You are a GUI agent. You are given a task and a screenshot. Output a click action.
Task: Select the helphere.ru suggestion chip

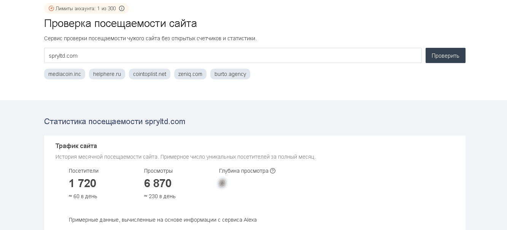[107, 74]
